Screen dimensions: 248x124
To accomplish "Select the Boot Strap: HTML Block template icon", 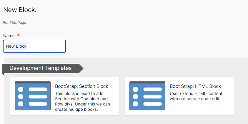I will tap(147, 96).
